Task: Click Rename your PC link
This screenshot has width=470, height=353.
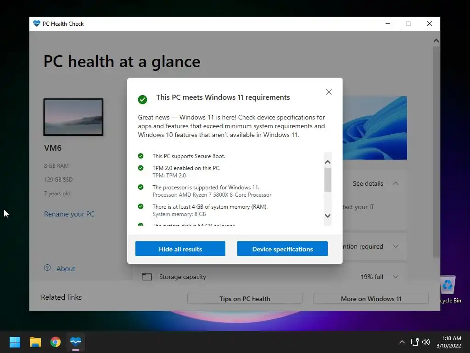Action: (69, 214)
